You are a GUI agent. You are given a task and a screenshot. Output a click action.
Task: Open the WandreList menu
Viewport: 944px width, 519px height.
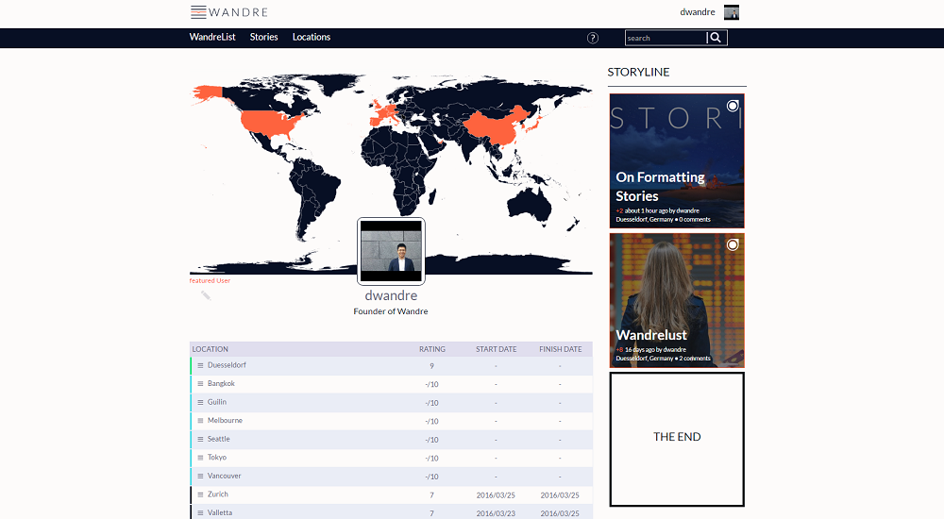coord(212,38)
